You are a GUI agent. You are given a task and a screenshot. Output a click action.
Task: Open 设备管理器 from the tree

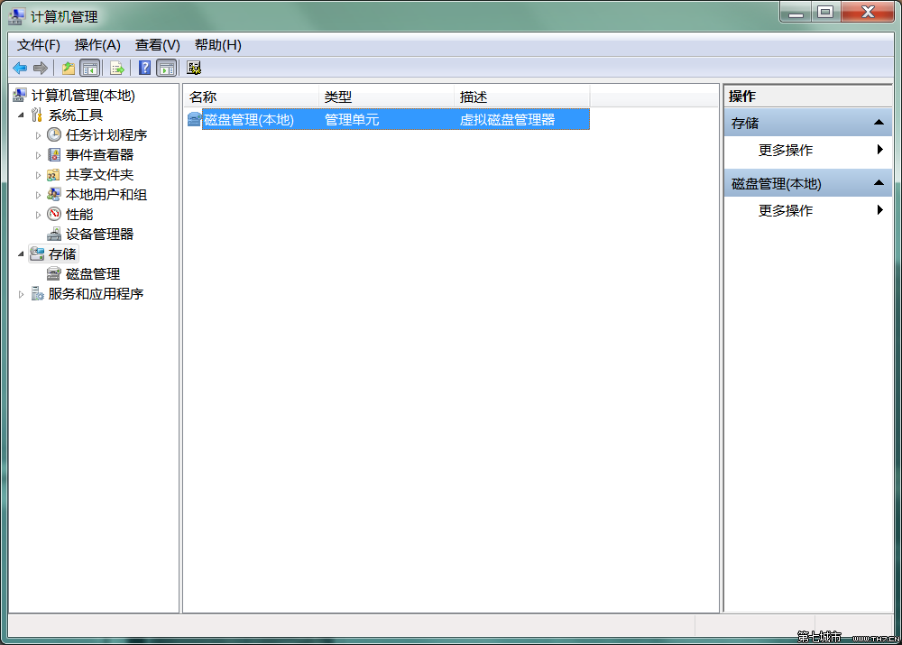click(99, 235)
